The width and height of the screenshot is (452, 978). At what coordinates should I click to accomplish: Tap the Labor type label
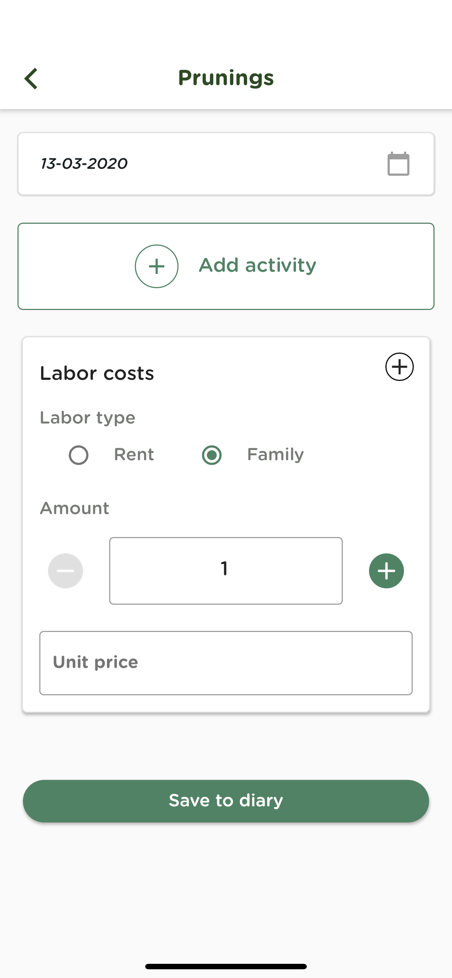pos(88,418)
